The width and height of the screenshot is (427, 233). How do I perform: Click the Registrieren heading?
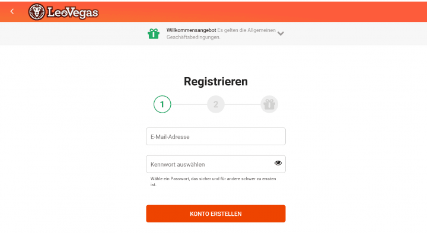pos(216,81)
